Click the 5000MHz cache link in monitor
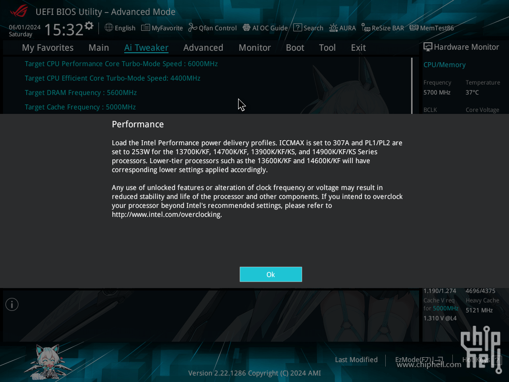 tap(445, 308)
